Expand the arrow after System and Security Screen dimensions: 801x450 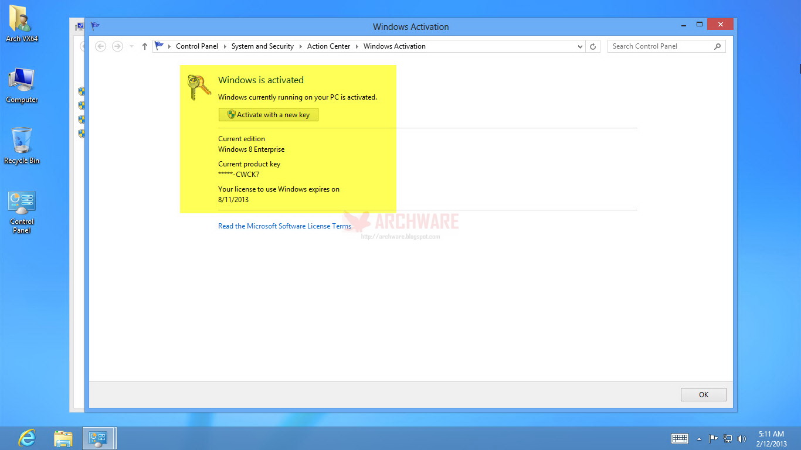300,46
